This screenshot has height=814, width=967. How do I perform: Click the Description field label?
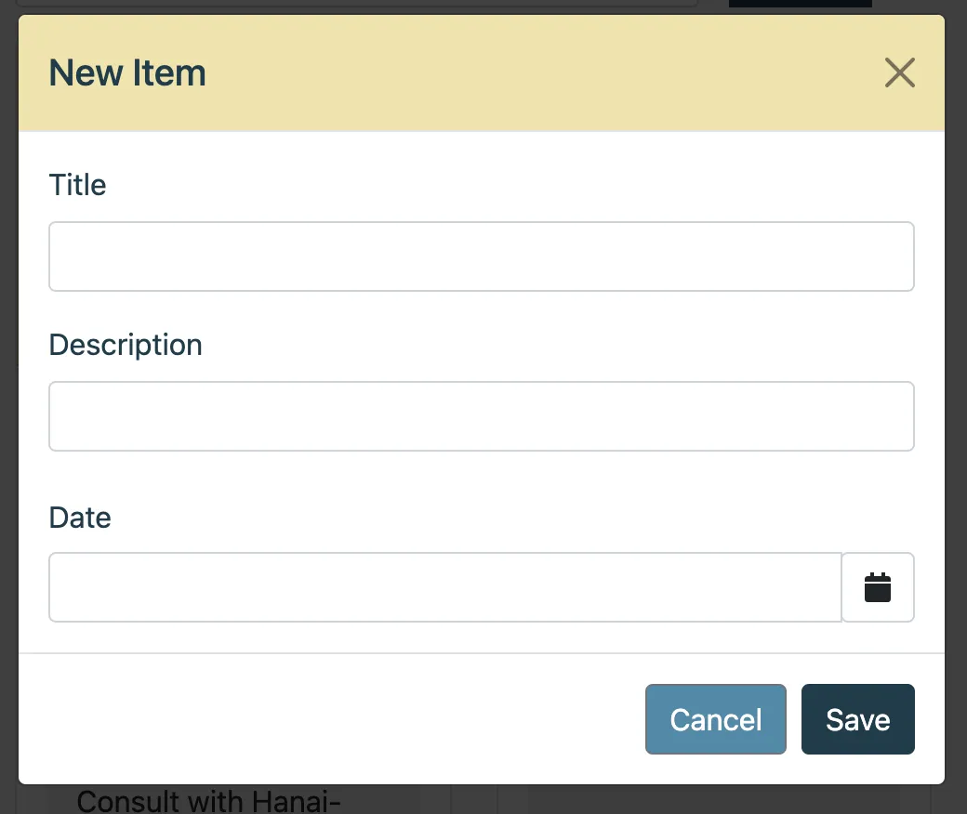click(x=125, y=345)
